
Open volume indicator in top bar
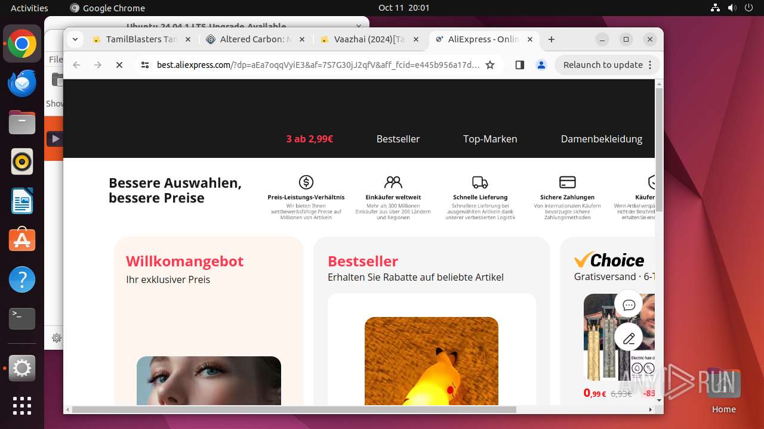pyautogui.click(x=732, y=8)
